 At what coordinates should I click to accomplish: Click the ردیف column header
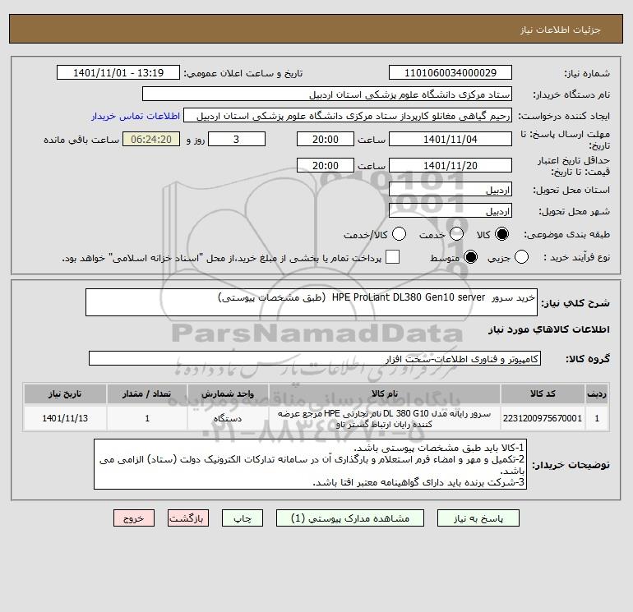597,394
